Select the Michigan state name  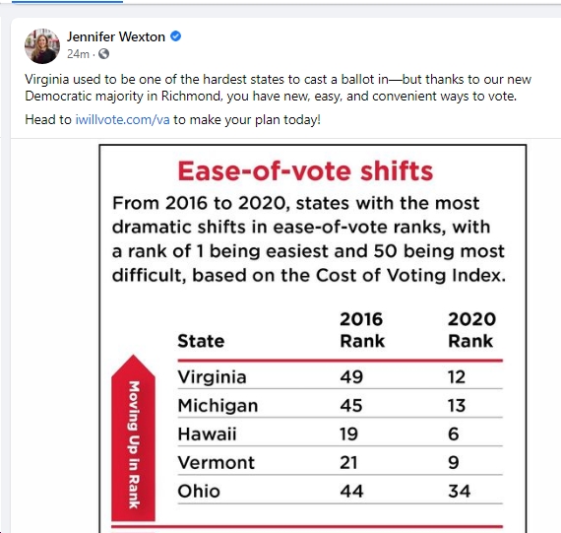click(218, 406)
